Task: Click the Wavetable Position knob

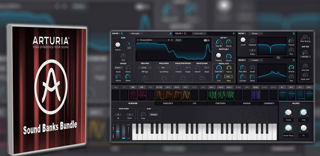Action: tap(219, 55)
